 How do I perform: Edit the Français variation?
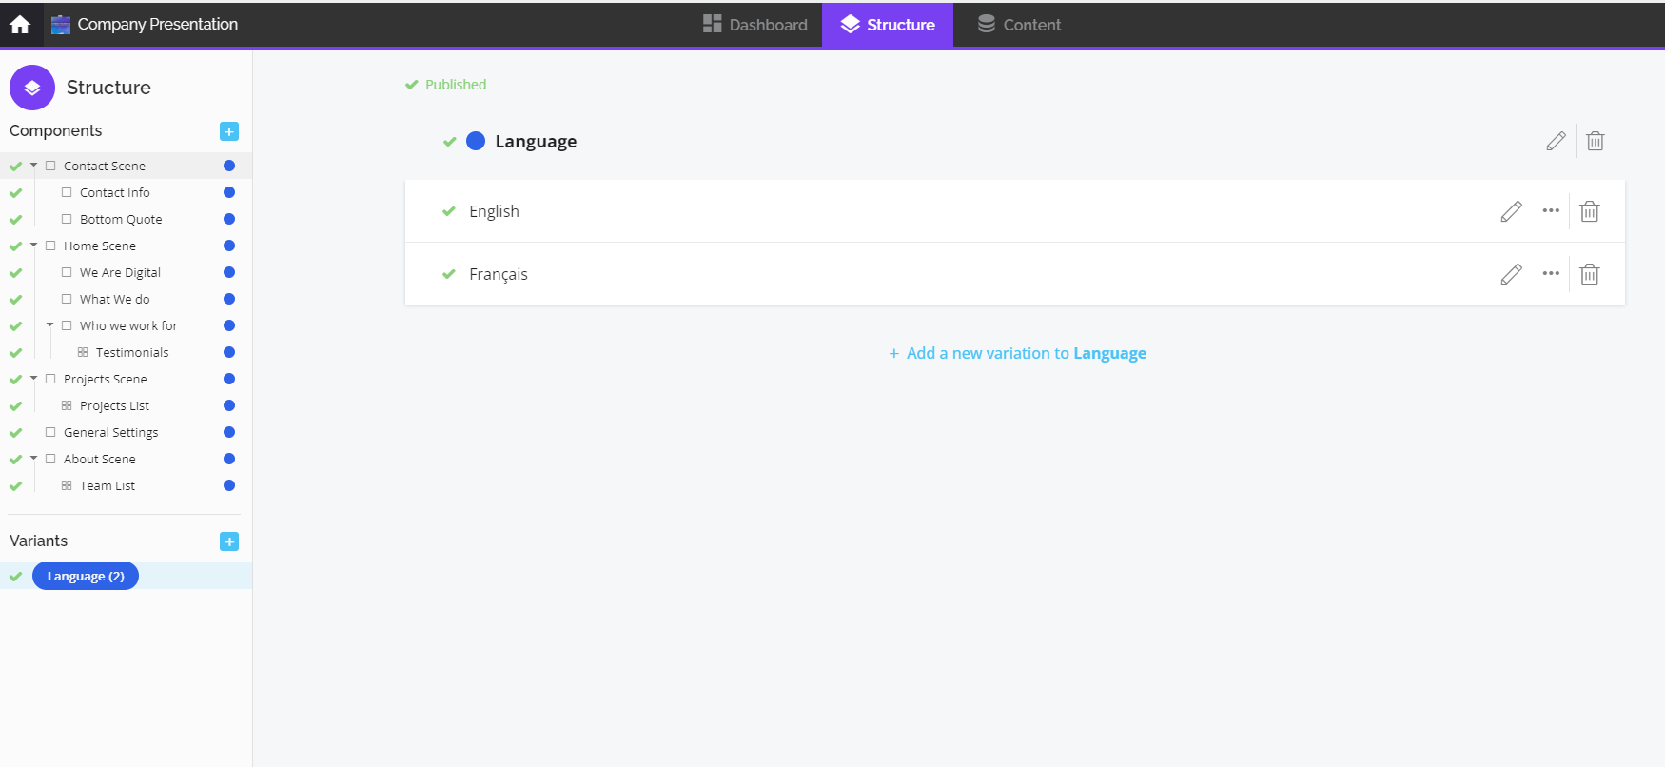point(1512,274)
